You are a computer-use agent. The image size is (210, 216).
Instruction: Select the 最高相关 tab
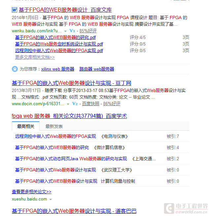pyautogui.click(x=26, y=126)
